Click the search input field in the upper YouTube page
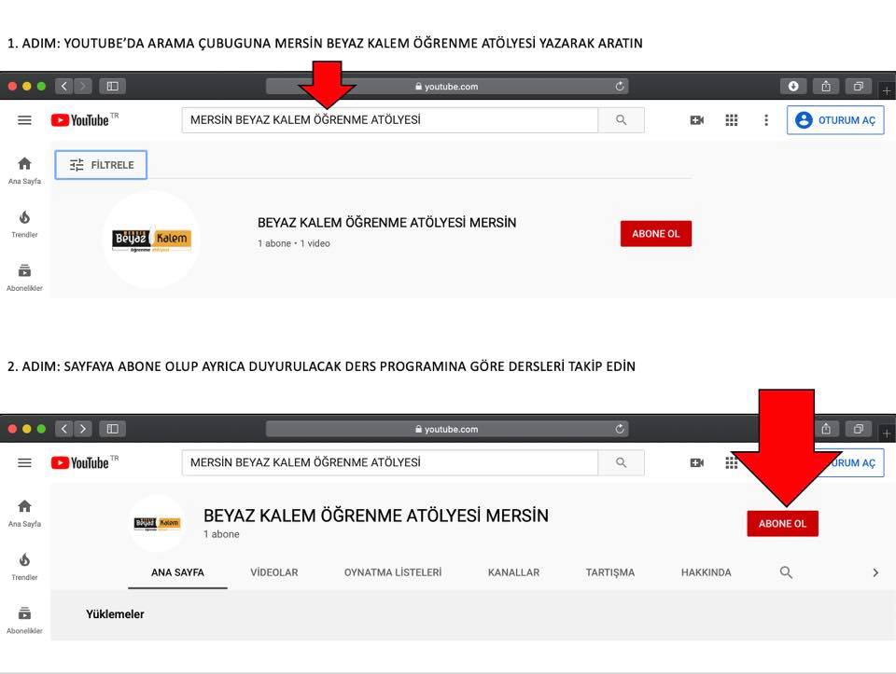 390,120
